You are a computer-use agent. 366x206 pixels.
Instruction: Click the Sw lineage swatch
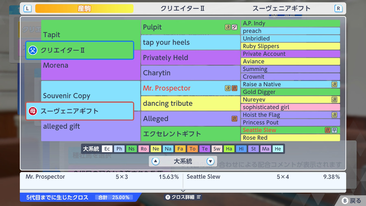point(217,149)
